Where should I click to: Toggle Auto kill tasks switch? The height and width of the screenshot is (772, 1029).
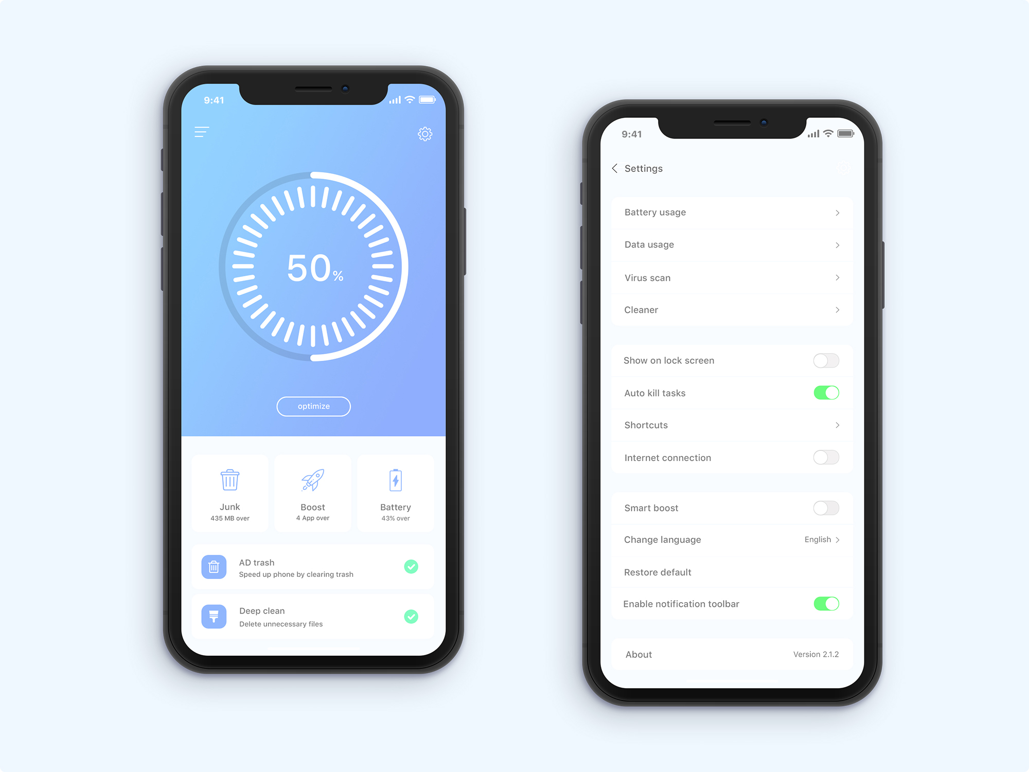(x=828, y=393)
